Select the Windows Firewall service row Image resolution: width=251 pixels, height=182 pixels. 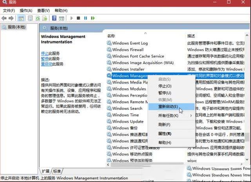click(175, 50)
